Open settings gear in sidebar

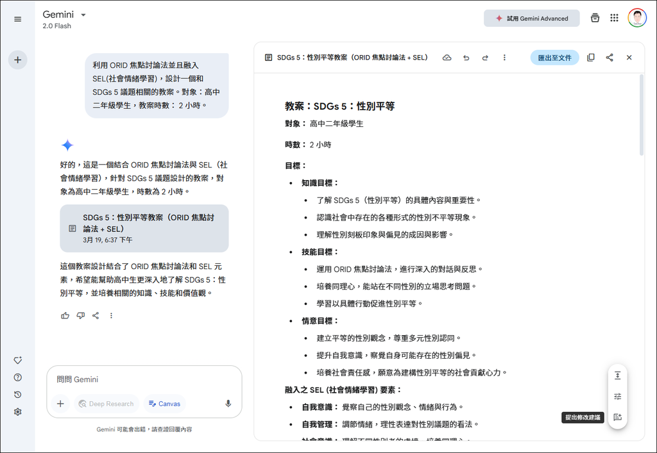[17, 411]
